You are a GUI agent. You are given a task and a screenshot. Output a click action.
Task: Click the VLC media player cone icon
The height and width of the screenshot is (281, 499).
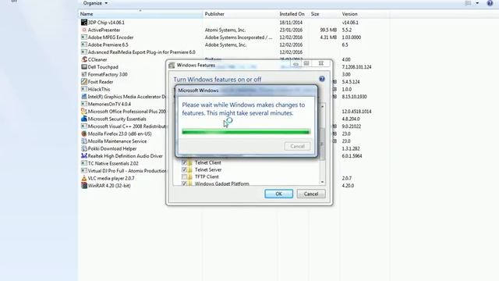(84, 179)
